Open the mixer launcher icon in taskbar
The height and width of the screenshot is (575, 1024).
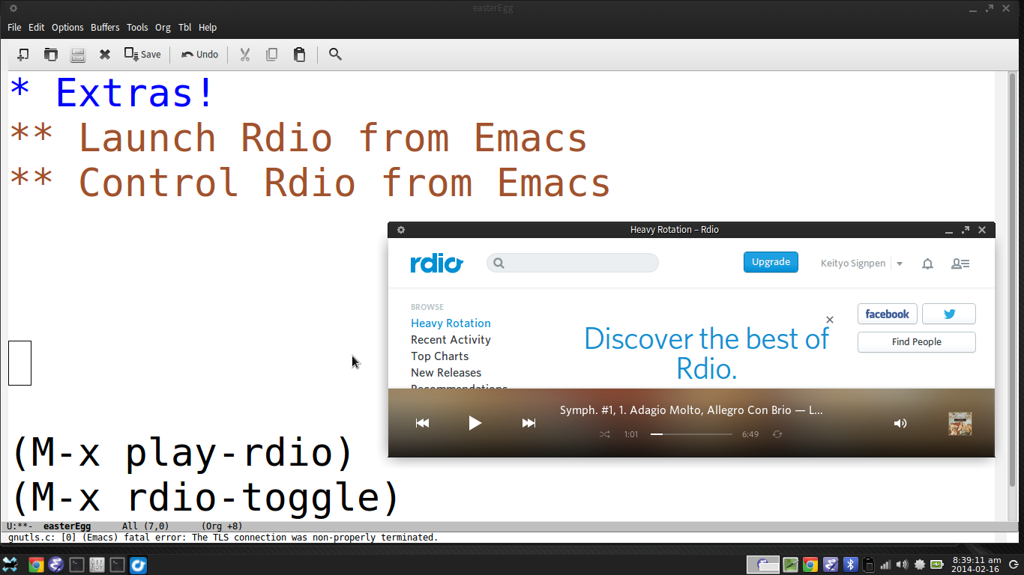point(97,565)
